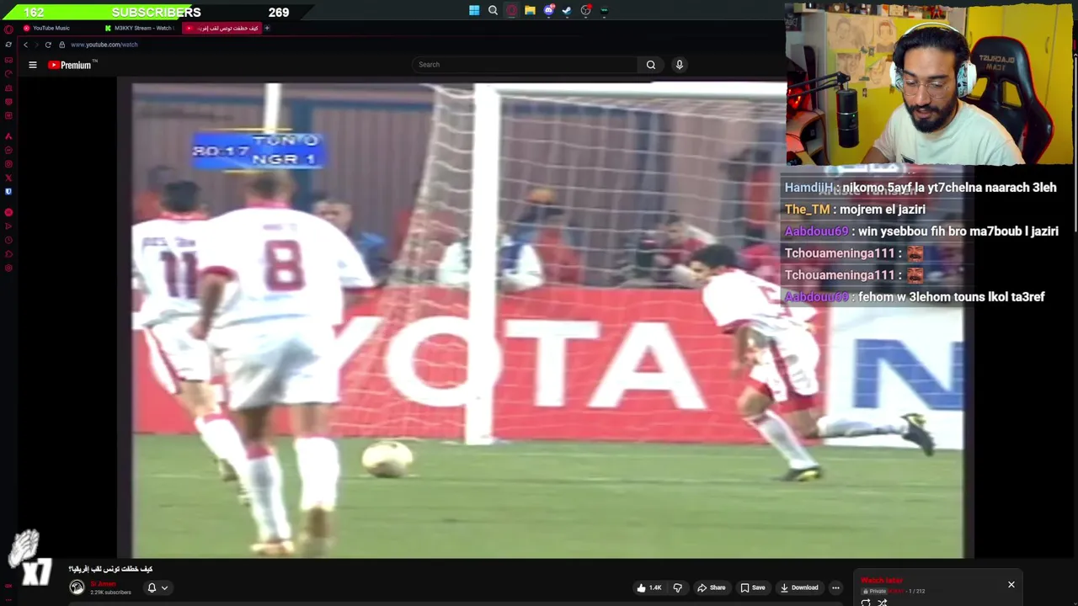Switch to Opera GX in the taskbar
Viewport: 1078px width, 606px height.
click(x=511, y=10)
